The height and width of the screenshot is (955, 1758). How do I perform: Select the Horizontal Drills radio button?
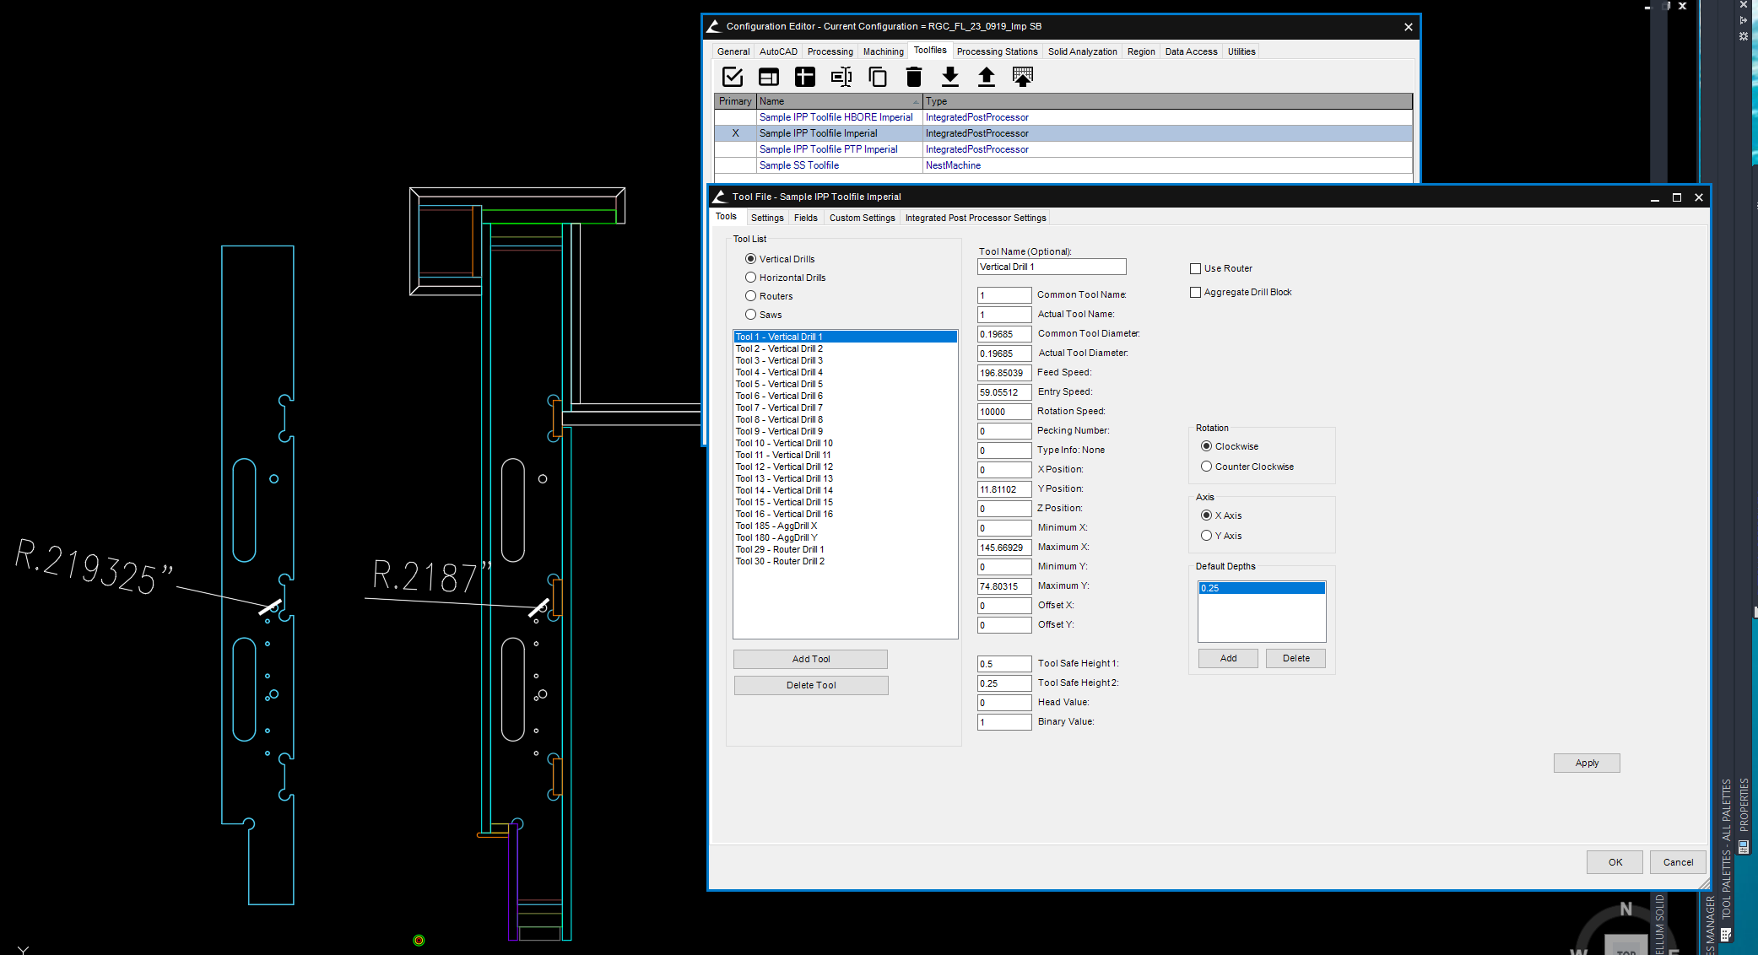[x=750, y=278]
